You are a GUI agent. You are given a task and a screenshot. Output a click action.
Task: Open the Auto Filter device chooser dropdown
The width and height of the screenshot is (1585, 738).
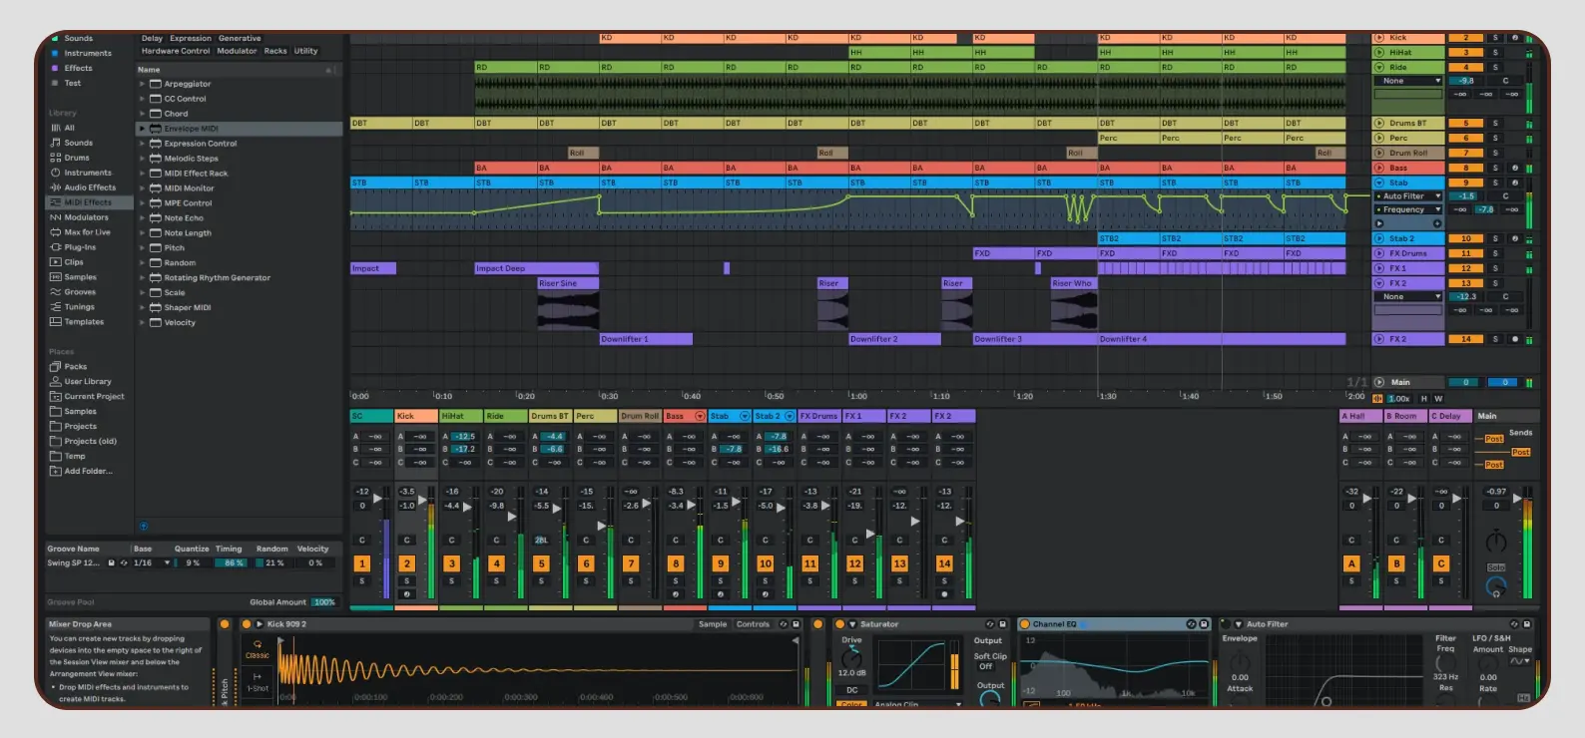click(x=1408, y=196)
